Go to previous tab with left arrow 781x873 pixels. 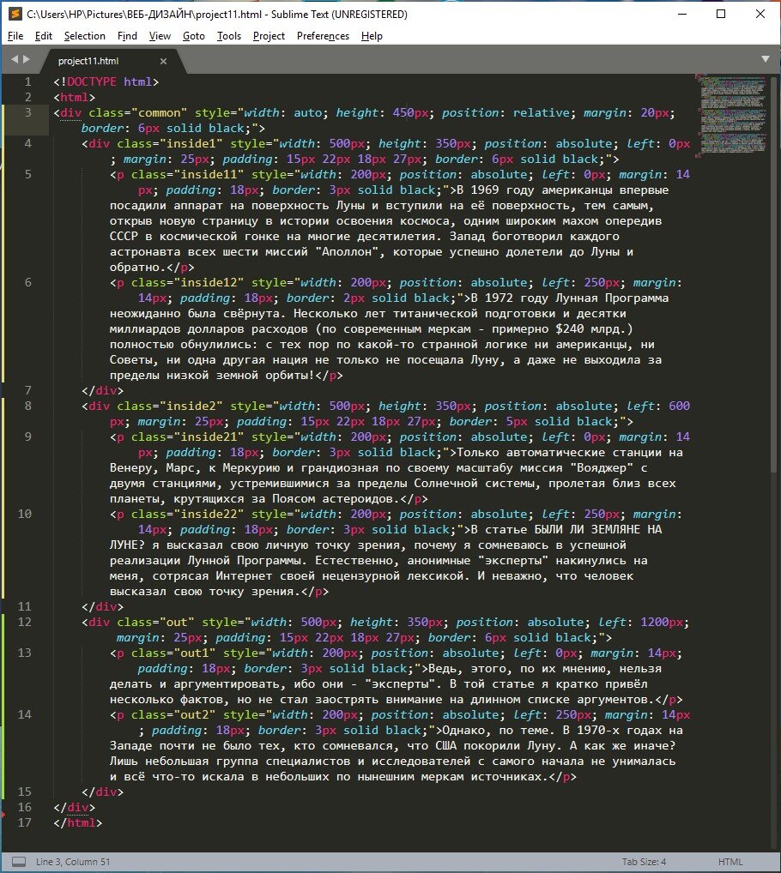click(x=15, y=59)
